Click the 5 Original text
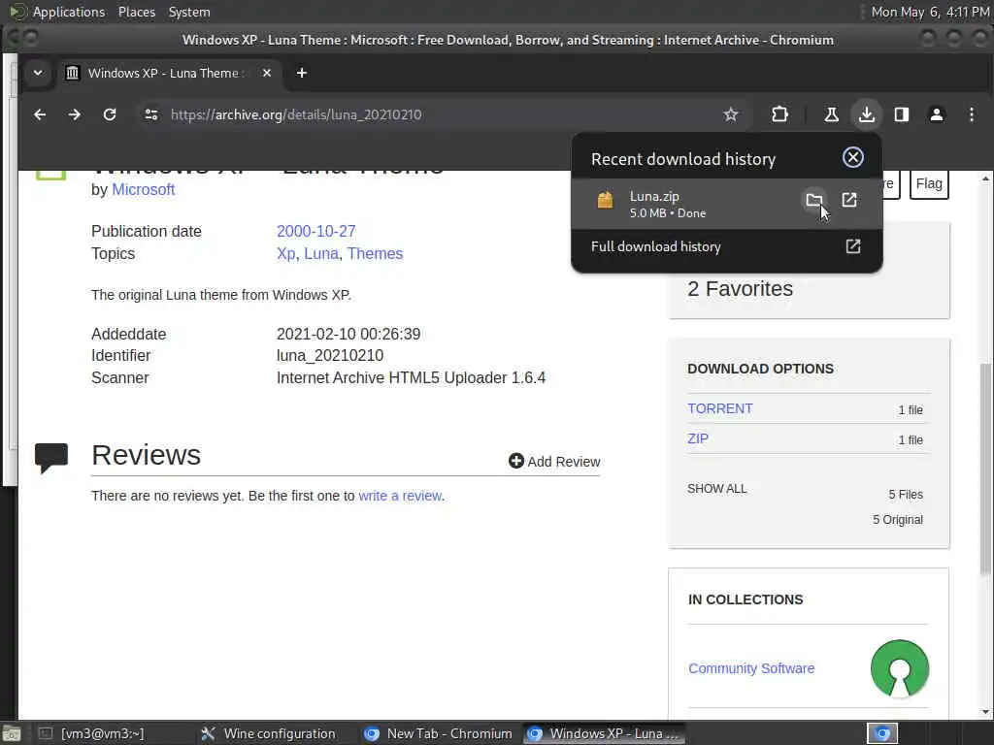 click(x=898, y=520)
